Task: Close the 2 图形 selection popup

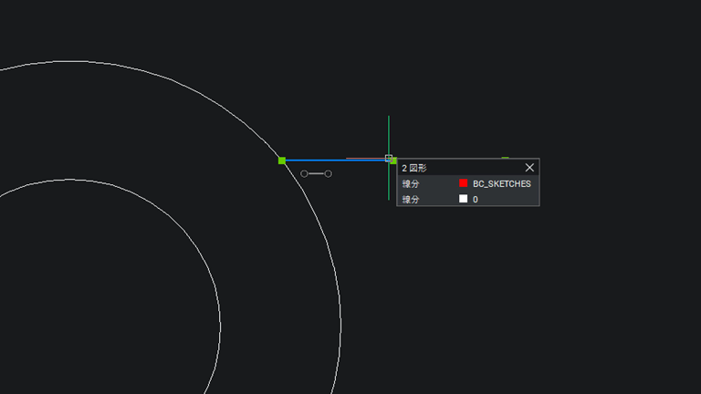Action: pos(529,168)
